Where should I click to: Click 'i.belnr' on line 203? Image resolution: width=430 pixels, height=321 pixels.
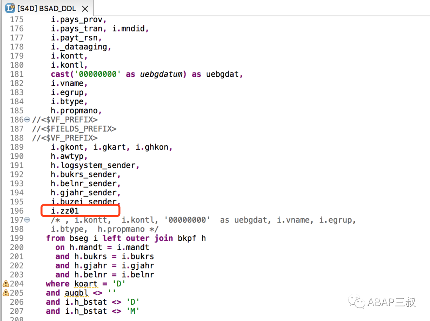click(138, 274)
